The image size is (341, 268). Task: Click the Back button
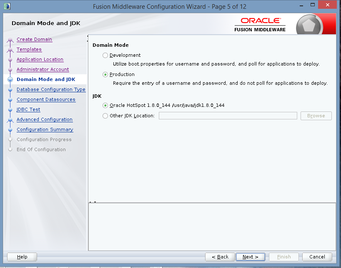tap(220, 257)
